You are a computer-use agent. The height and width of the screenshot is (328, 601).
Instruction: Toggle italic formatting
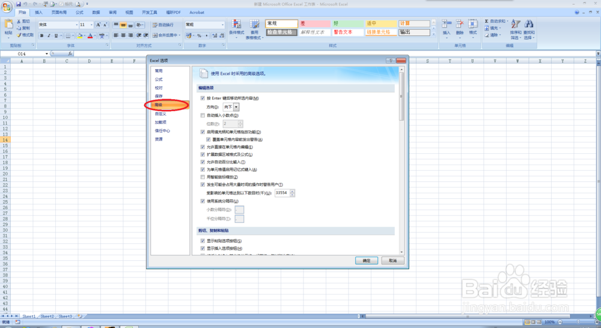click(49, 35)
